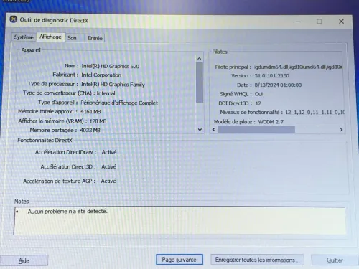Maximize the DirectX diagnostic window
Viewport: 359px width, 269px height.
320,22
